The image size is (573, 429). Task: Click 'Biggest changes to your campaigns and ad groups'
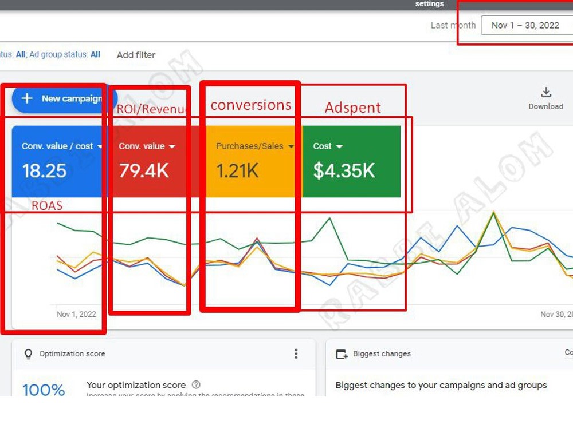point(441,385)
